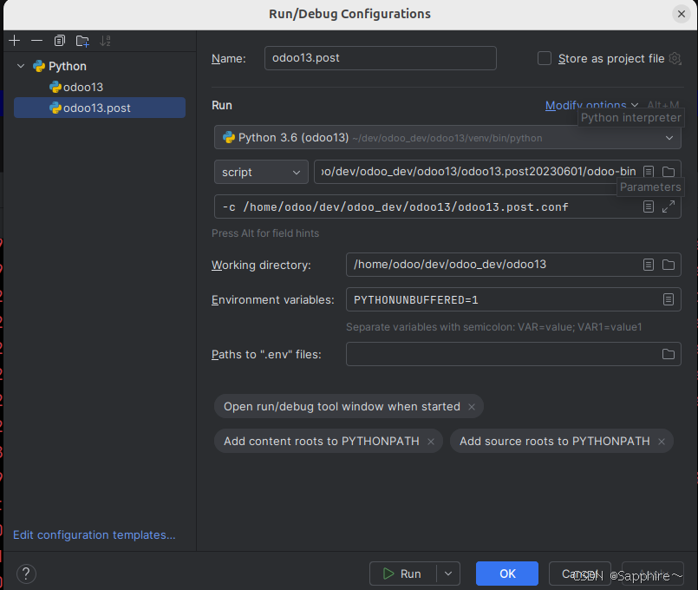Open the Modify options menu
Viewport: 698px width, 590px height.
coord(591,106)
